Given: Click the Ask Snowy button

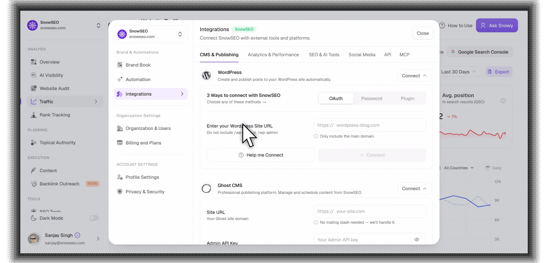Looking at the screenshot, I should point(497,26).
